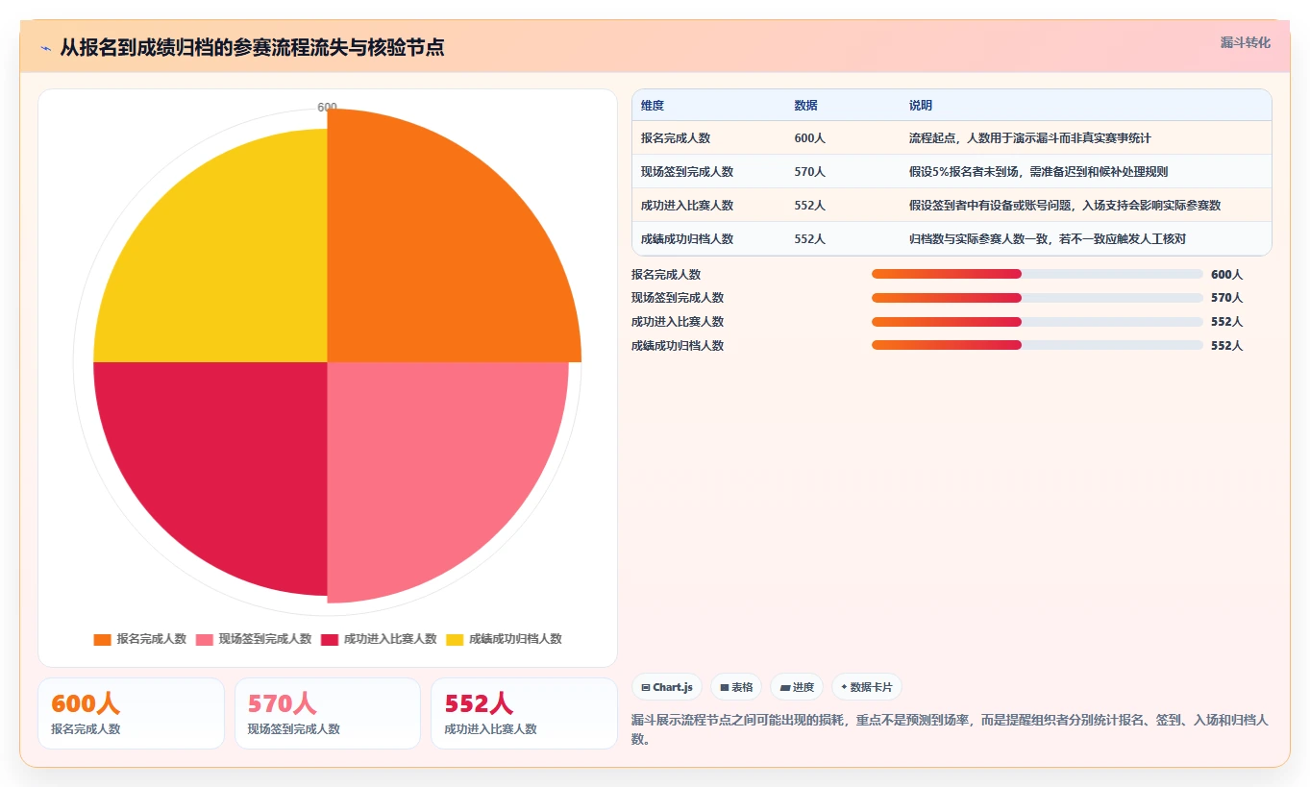Click the 600人 value beside progress bar
Screen dimensions: 1310x787
pyautogui.click(x=1226, y=275)
